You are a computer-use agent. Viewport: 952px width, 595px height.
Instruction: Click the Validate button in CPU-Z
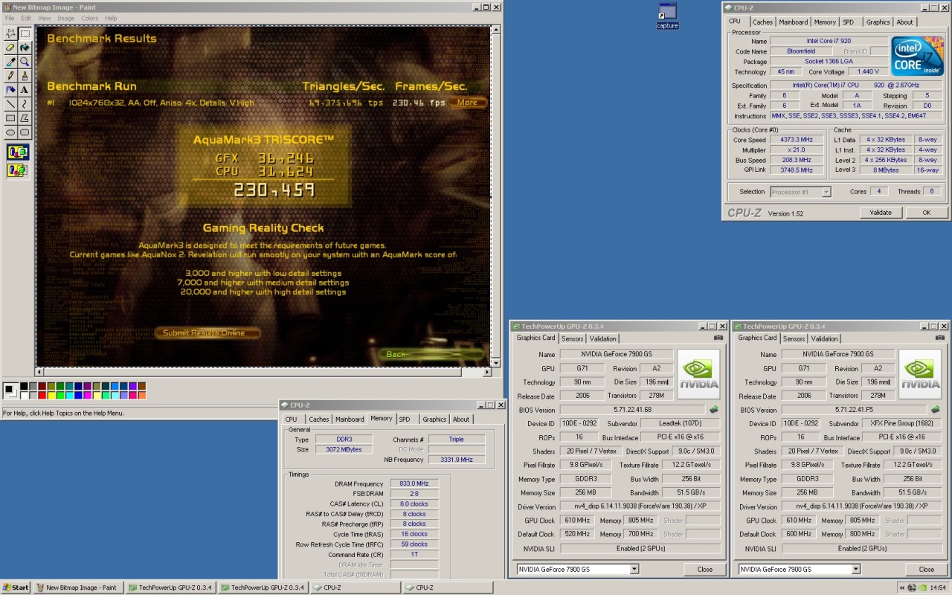[x=881, y=213]
